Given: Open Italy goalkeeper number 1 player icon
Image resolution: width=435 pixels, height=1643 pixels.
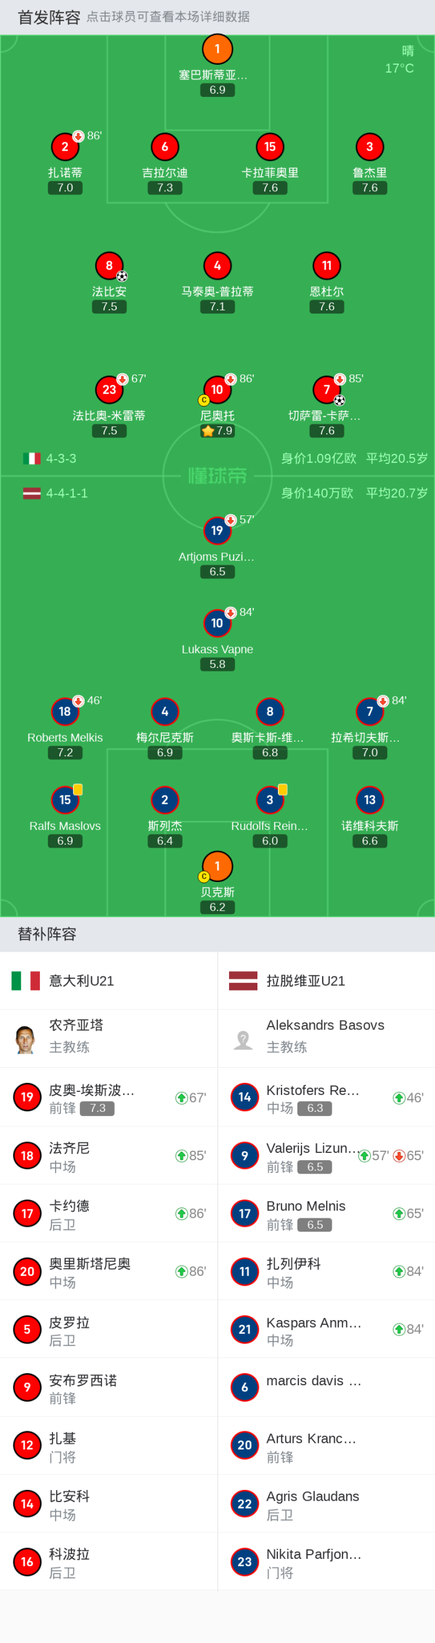Looking at the screenshot, I should 217,49.
